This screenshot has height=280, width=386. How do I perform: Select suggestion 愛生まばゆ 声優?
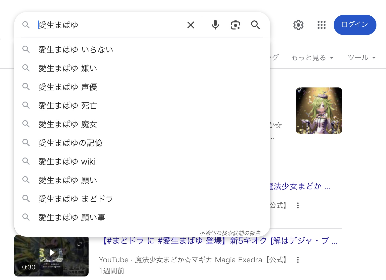(68, 87)
